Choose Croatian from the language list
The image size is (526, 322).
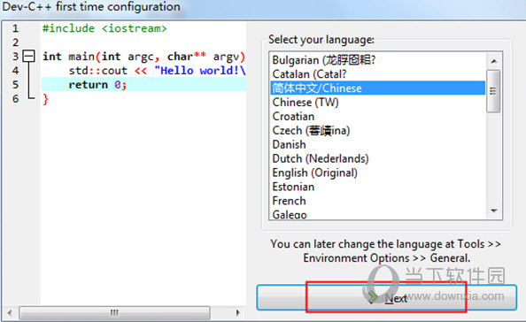(x=378, y=116)
